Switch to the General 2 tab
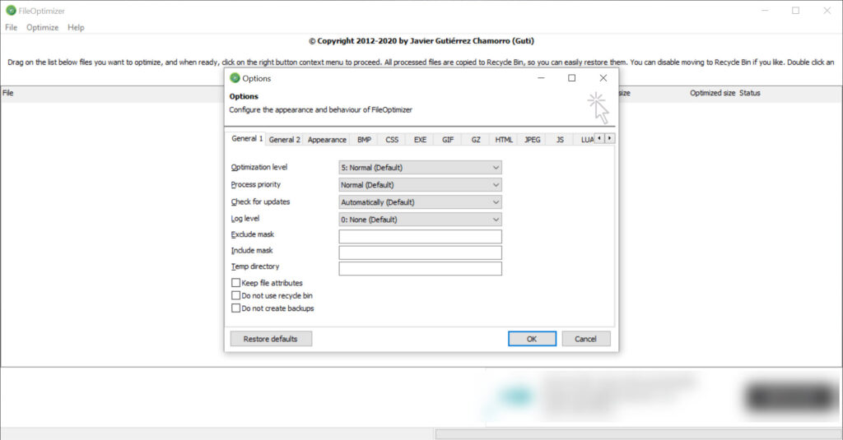This screenshot has height=440, width=843. [284, 140]
